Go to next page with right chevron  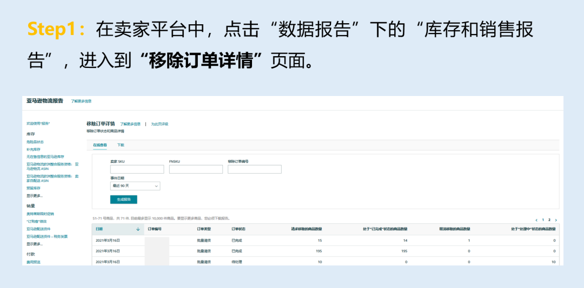556,220
